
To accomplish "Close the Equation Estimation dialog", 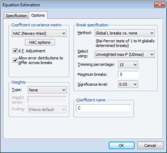I will coord(160,5).
